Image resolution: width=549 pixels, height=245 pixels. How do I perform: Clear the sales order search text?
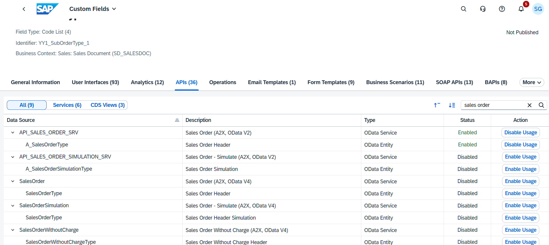point(530,105)
